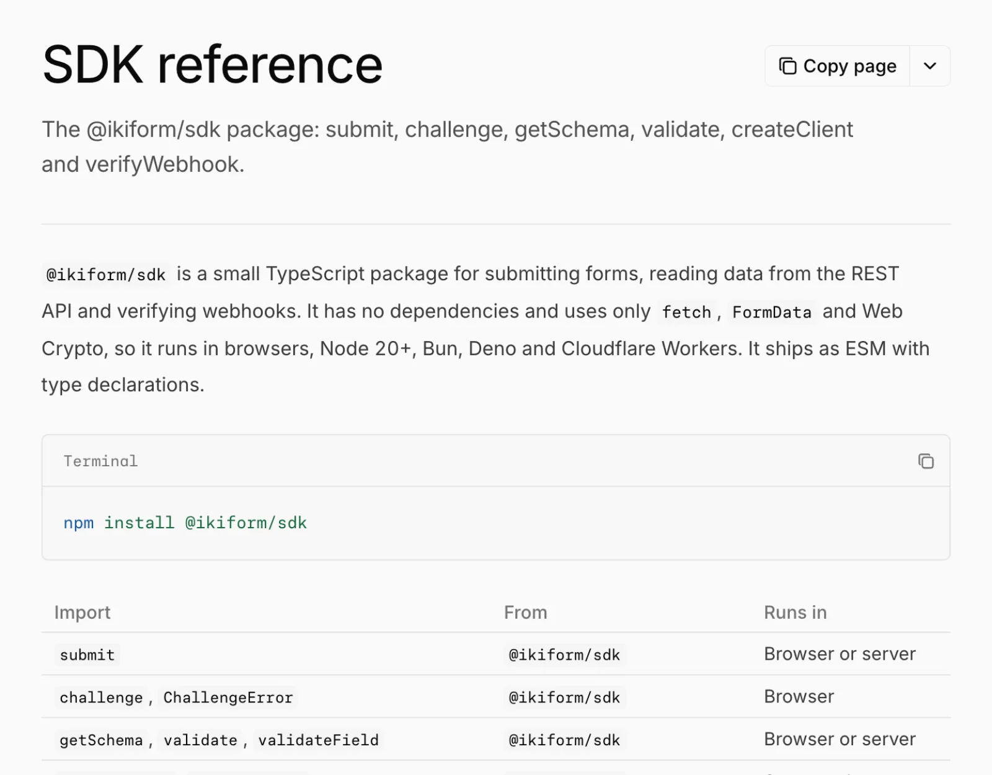Click @ikiform/sdk in the submit row
The image size is (992, 775).
click(564, 655)
